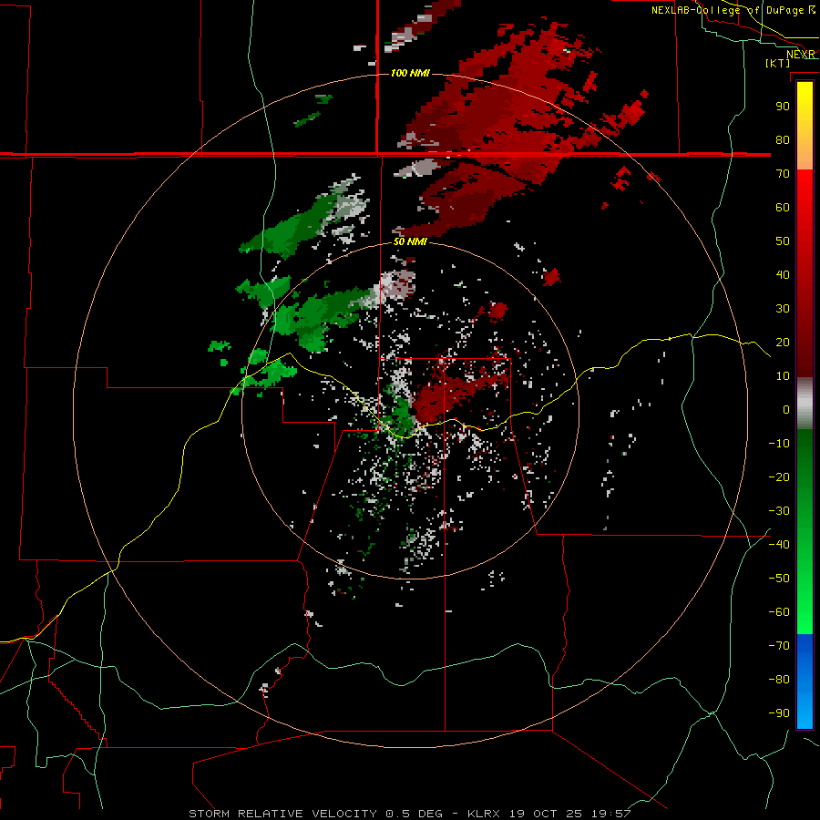This screenshot has height=820, width=820.
Task: Click the positive 60 scale label
Action: (783, 208)
